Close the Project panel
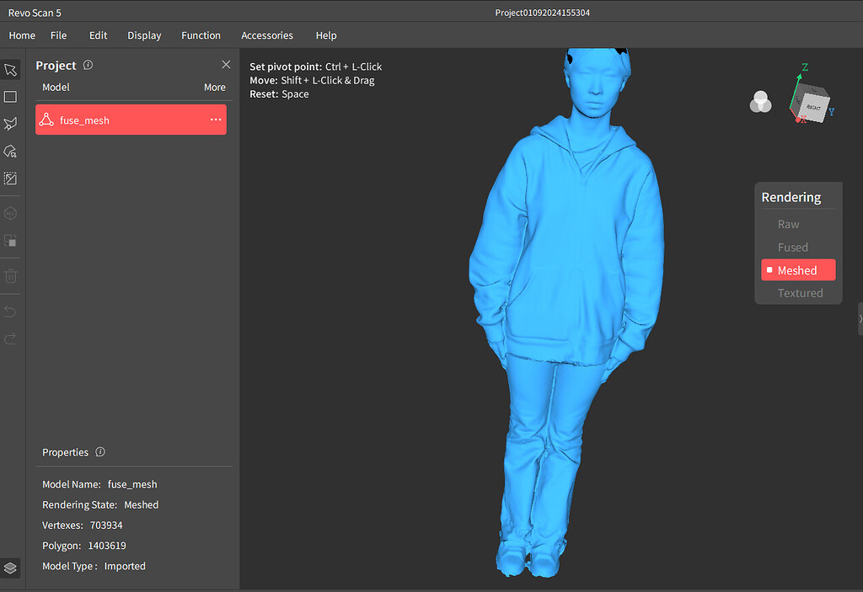The width and height of the screenshot is (863, 592). tap(226, 64)
